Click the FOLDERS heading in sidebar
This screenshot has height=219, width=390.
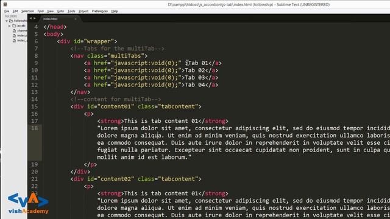tap(11, 16)
